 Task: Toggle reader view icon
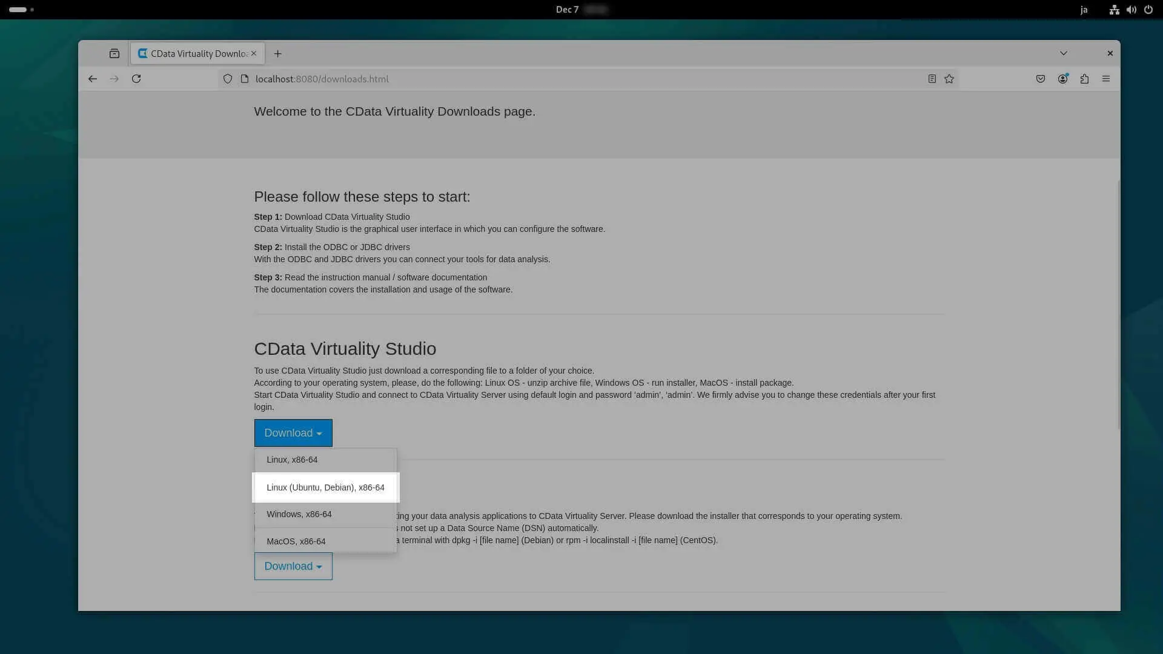(932, 79)
